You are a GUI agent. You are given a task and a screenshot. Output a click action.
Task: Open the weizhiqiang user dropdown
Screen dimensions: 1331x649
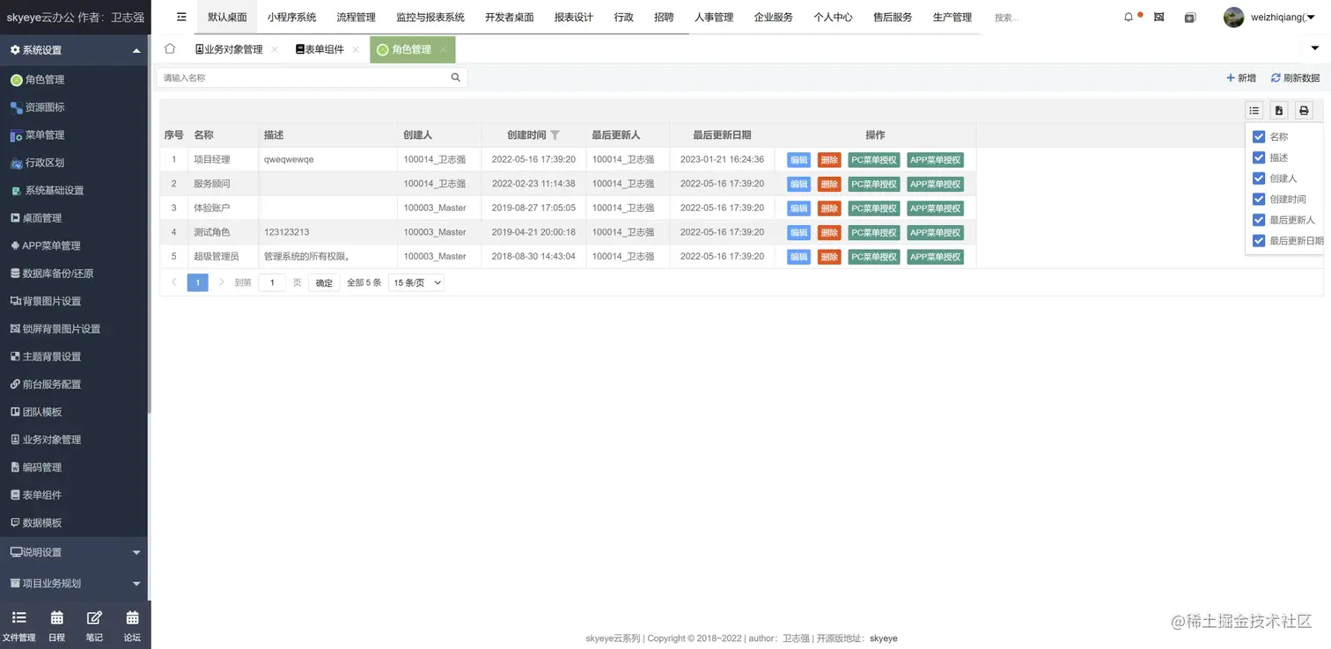click(1283, 17)
